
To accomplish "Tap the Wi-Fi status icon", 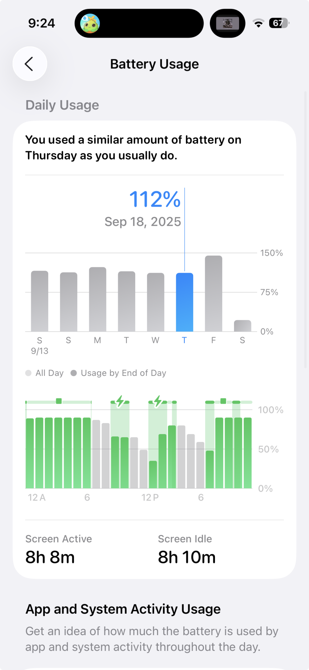I will point(258,23).
